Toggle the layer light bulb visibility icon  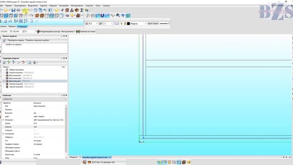121,23
